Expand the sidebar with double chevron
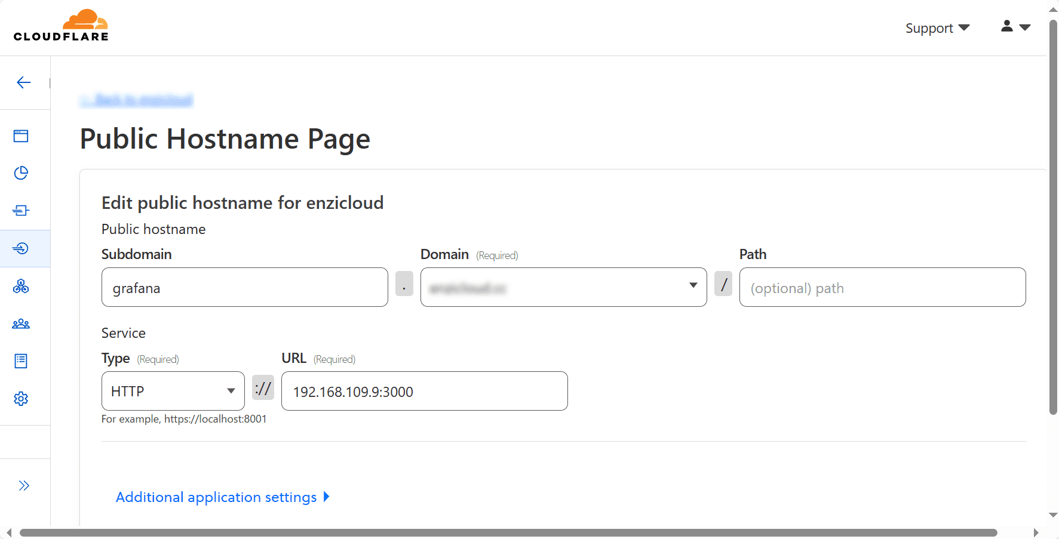The image size is (1059, 539). pyautogui.click(x=24, y=485)
